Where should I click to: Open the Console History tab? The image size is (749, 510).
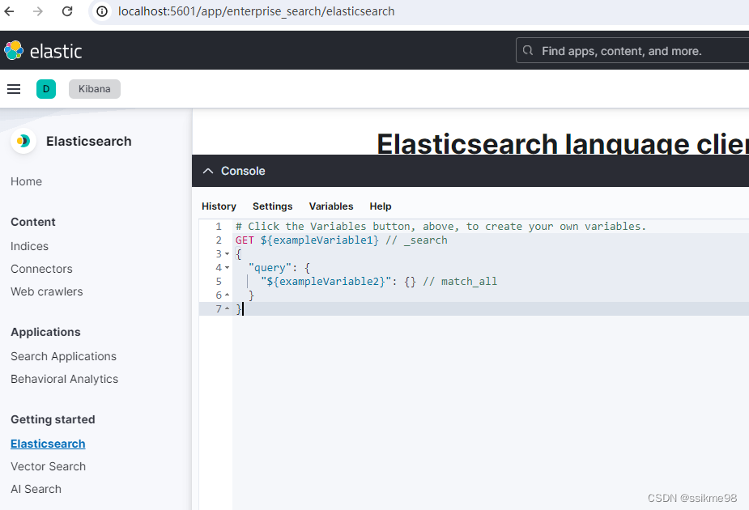pos(219,206)
